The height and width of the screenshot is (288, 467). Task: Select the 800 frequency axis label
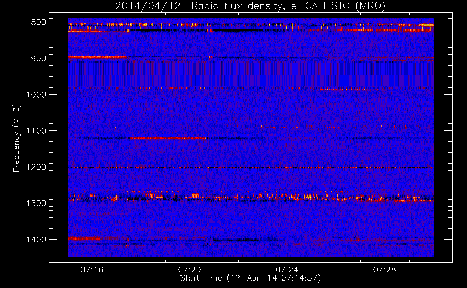coord(39,22)
